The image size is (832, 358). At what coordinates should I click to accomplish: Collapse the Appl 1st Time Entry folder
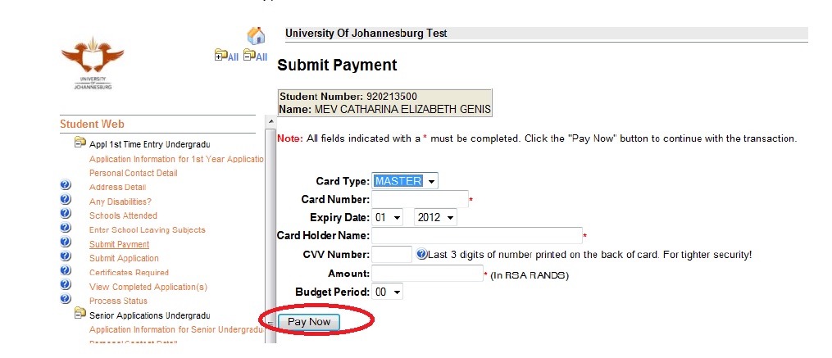click(x=80, y=143)
